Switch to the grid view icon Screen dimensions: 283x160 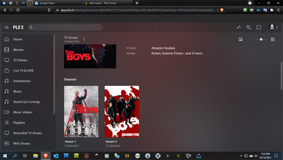click(273, 39)
